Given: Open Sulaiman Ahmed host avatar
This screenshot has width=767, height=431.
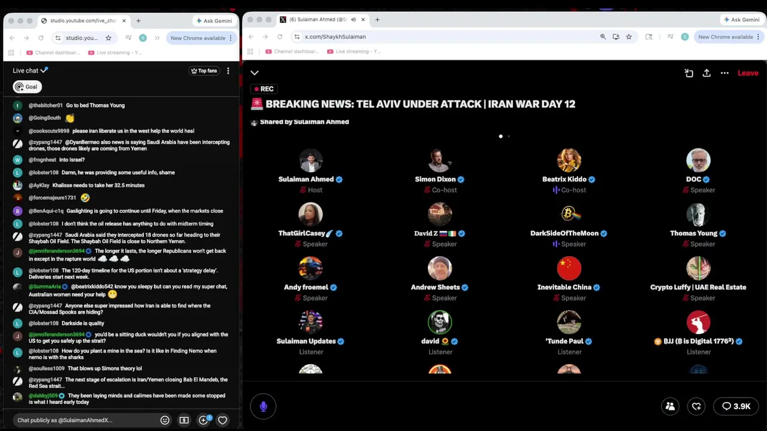Looking at the screenshot, I should pyautogui.click(x=310, y=160).
